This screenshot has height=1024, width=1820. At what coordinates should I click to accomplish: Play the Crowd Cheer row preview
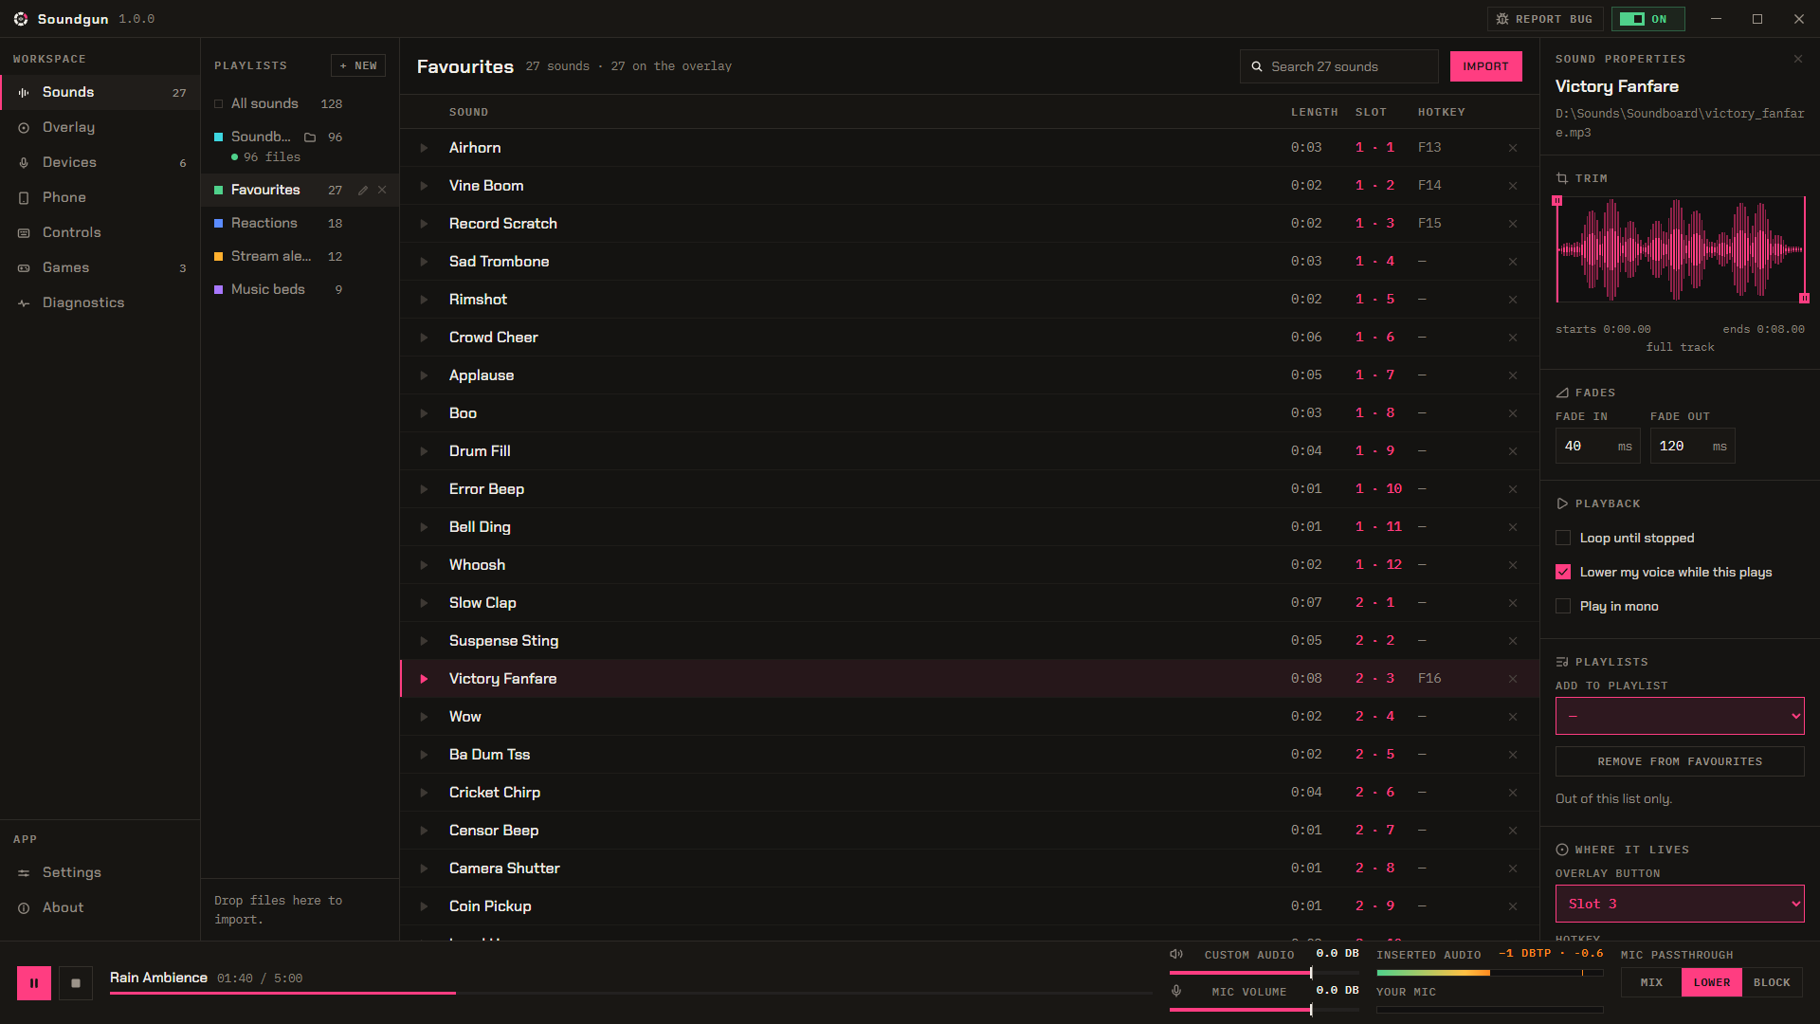[x=424, y=338]
